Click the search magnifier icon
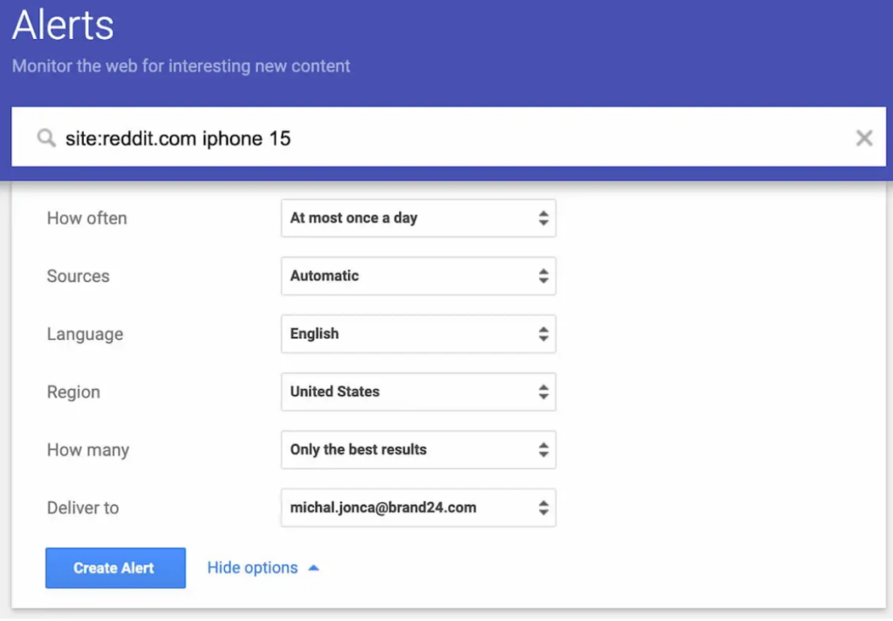Screen dimensions: 893x621 [x=46, y=138]
